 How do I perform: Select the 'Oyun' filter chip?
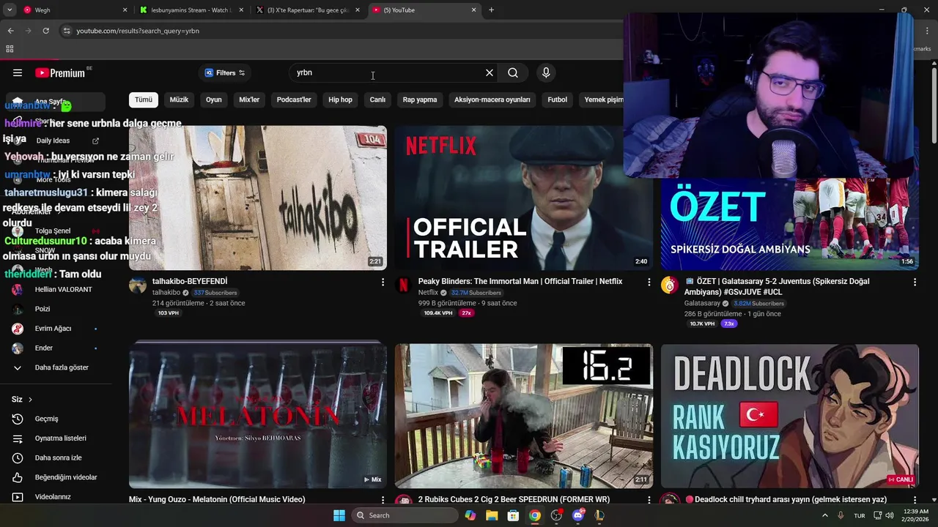tap(214, 100)
